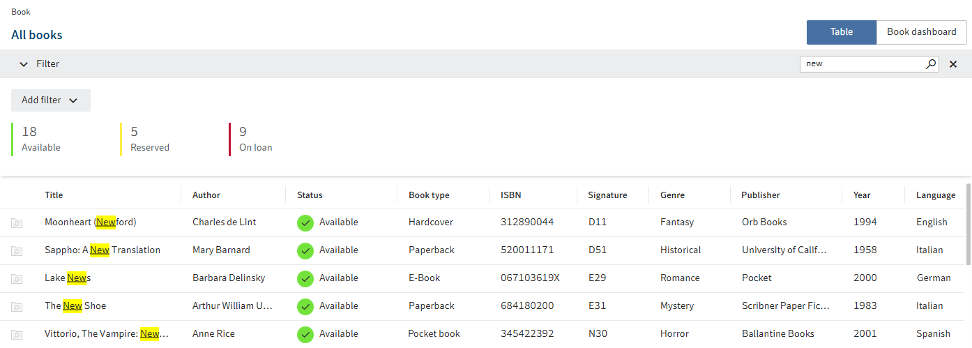Click the 'Spanish' language cell

(933, 334)
